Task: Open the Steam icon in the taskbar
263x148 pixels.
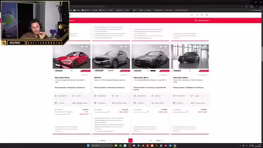Action: [143, 146]
